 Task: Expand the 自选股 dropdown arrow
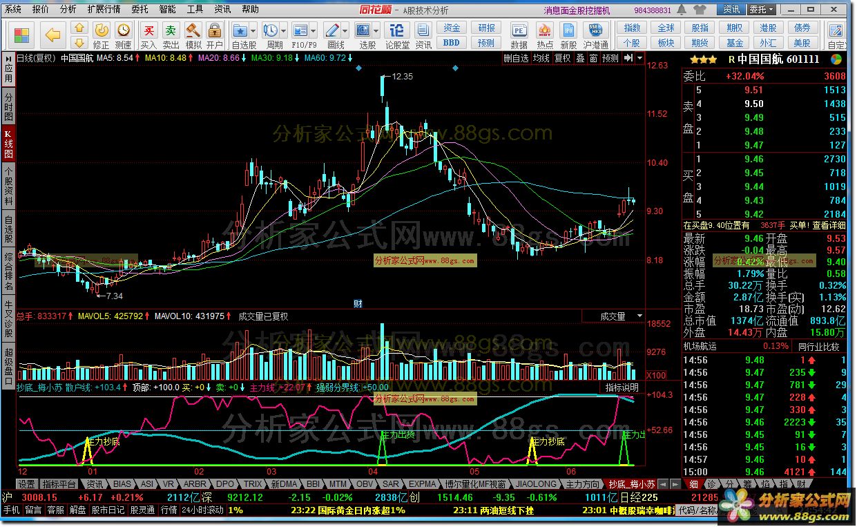253,31
